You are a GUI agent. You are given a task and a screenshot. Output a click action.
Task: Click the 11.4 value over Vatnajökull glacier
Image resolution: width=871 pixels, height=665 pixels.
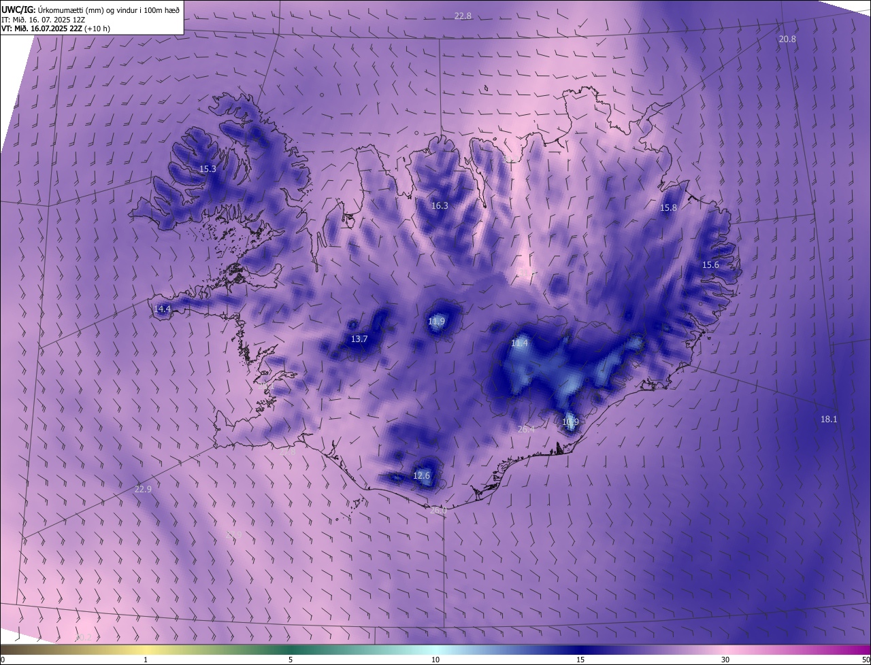pyautogui.click(x=519, y=343)
